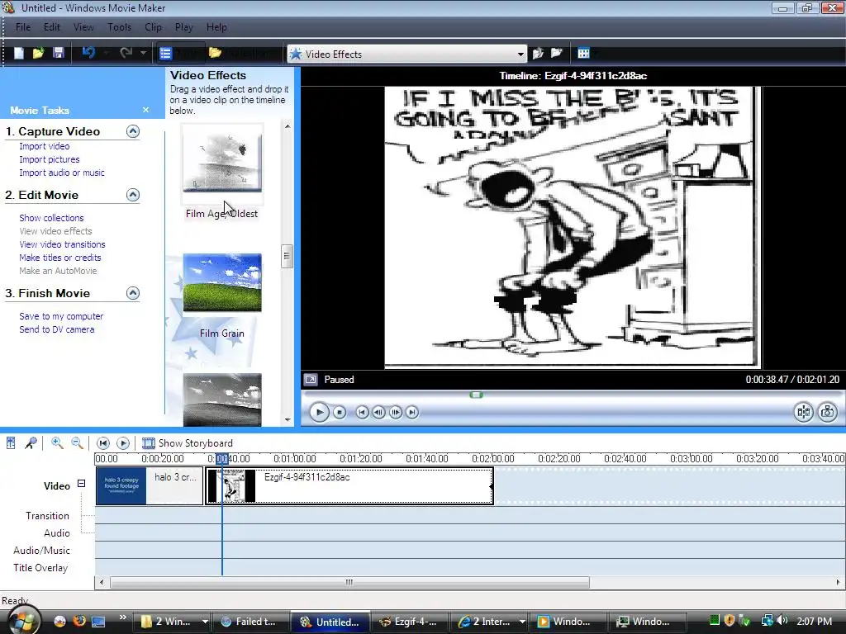Select the Ezgif-4-94f311c2d8ac timeline clip

(349, 485)
